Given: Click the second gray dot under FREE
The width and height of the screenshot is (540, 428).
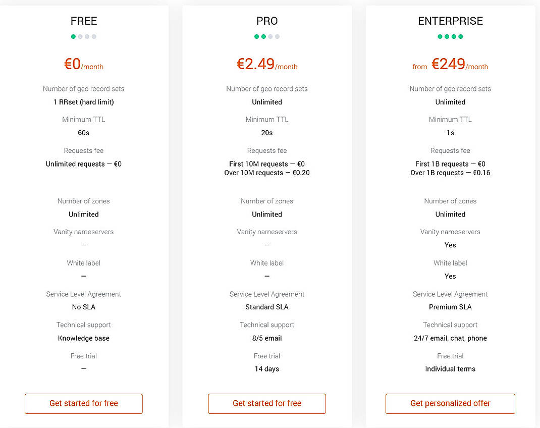Looking at the screenshot, I should 80,36.
